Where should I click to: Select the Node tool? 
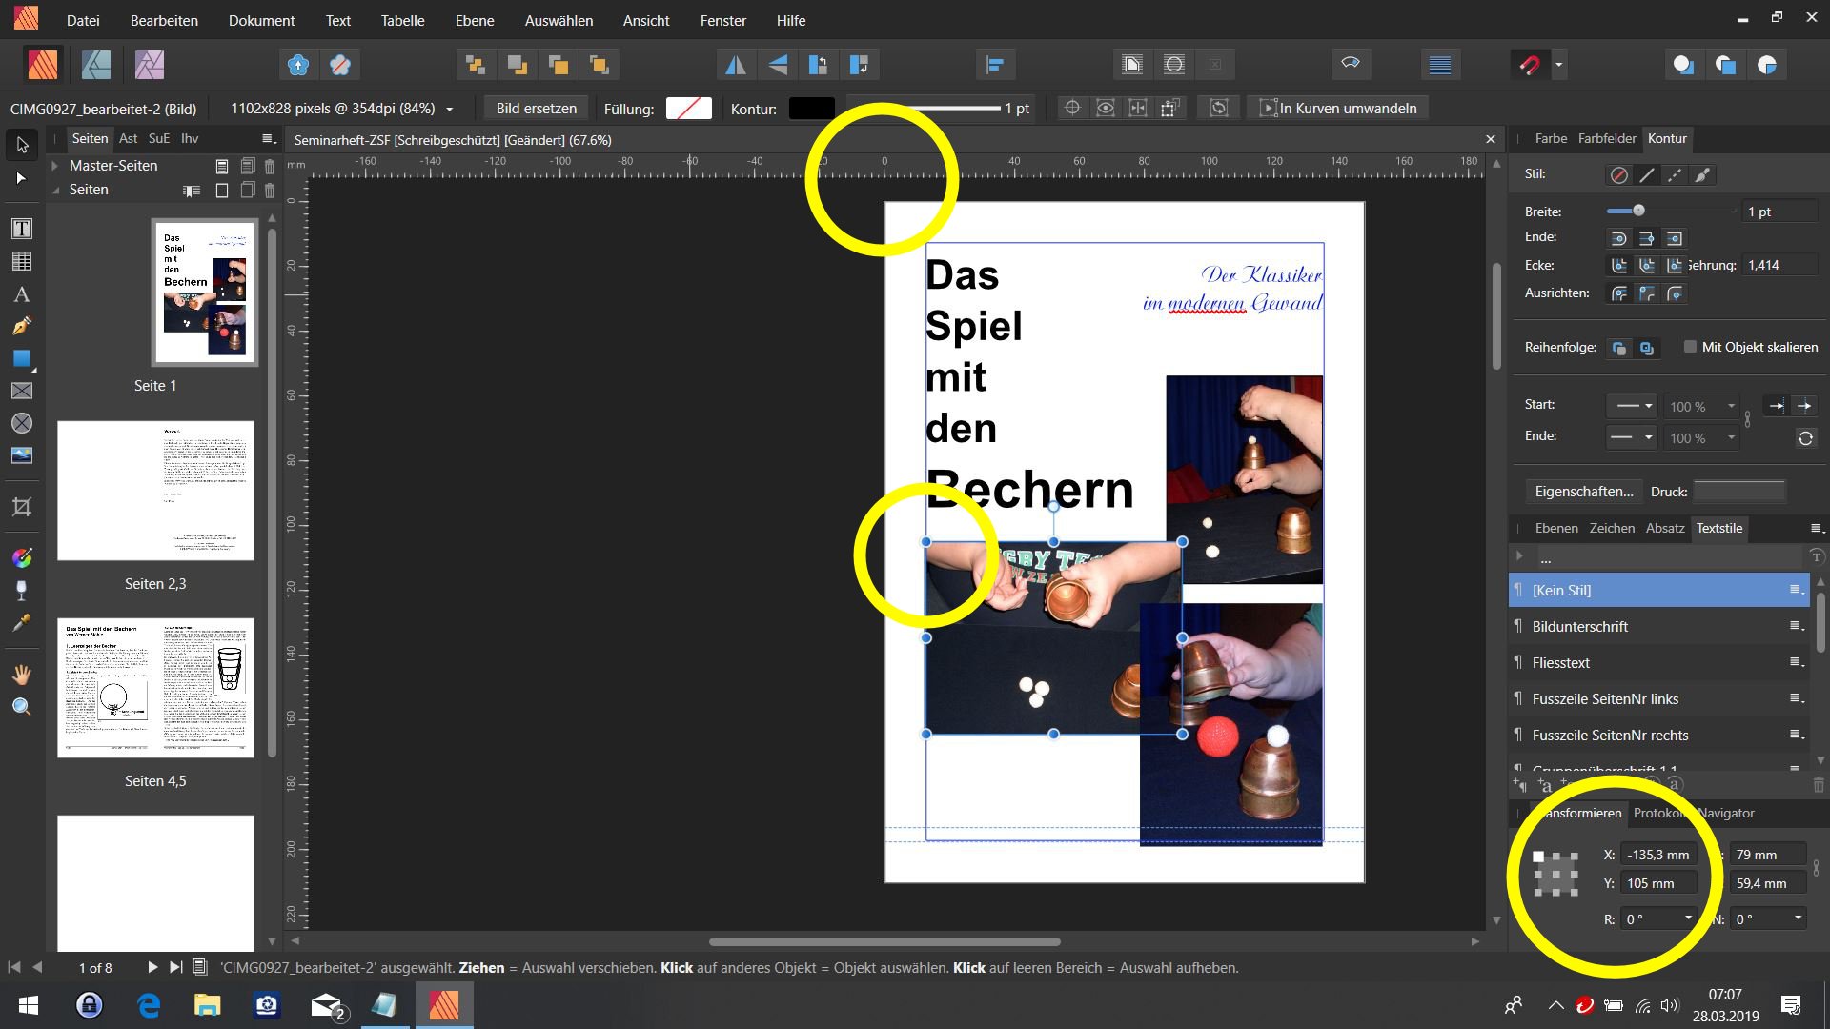(x=22, y=178)
